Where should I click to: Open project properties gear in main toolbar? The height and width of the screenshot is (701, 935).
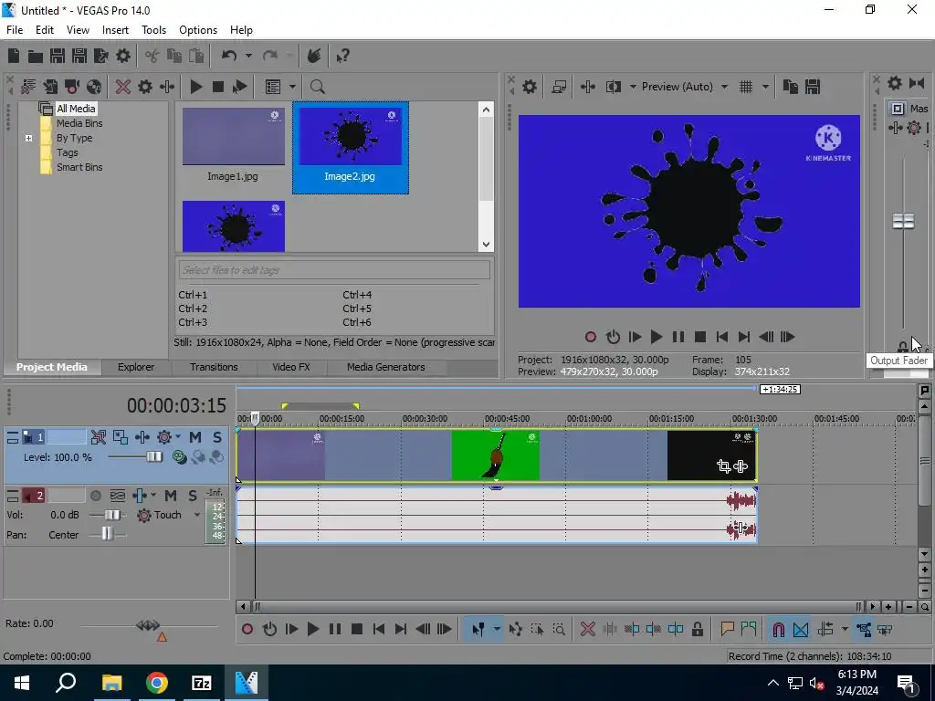(123, 56)
